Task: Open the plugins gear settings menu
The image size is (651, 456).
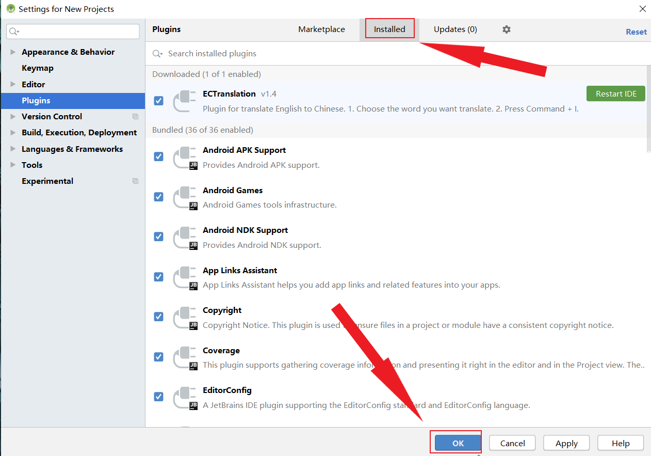Action: 506,29
